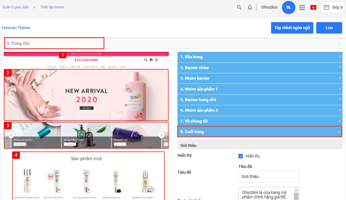Viewport: 346px width, 200px height.
Task: Click the Lưu save button
Action: pyautogui.click(x=329, y=28)
